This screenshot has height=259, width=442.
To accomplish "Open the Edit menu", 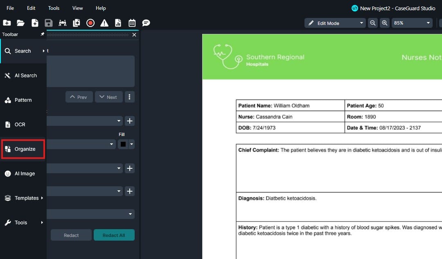I will click(x=31, y=8).
